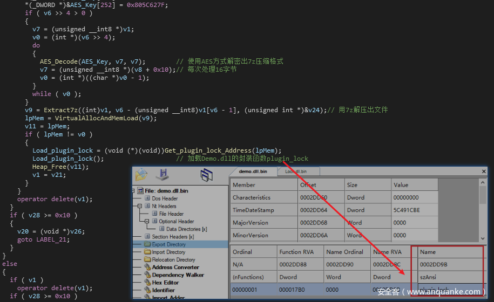Switch to the demo.dll.bin tab

click(x=253, y=171)
